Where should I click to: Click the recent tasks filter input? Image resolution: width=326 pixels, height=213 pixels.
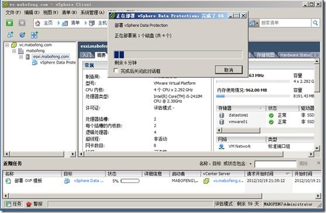275,164
